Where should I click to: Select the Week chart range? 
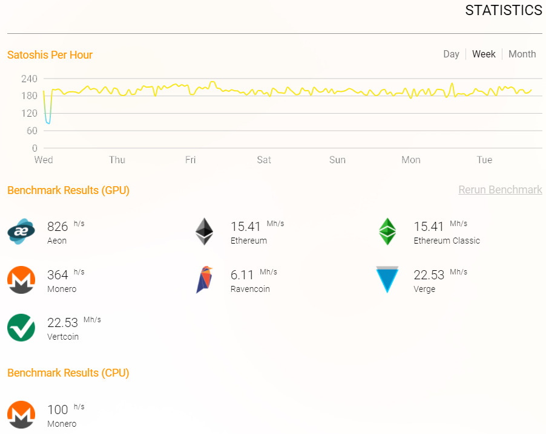pos(484,54)
